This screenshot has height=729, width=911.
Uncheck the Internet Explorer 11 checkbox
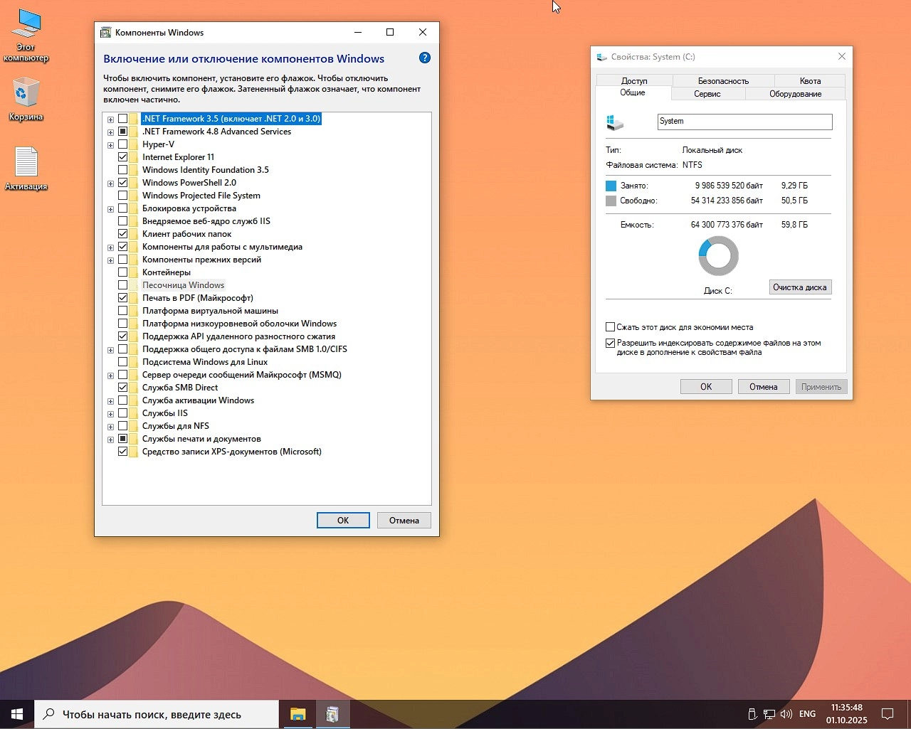(123, 157)
